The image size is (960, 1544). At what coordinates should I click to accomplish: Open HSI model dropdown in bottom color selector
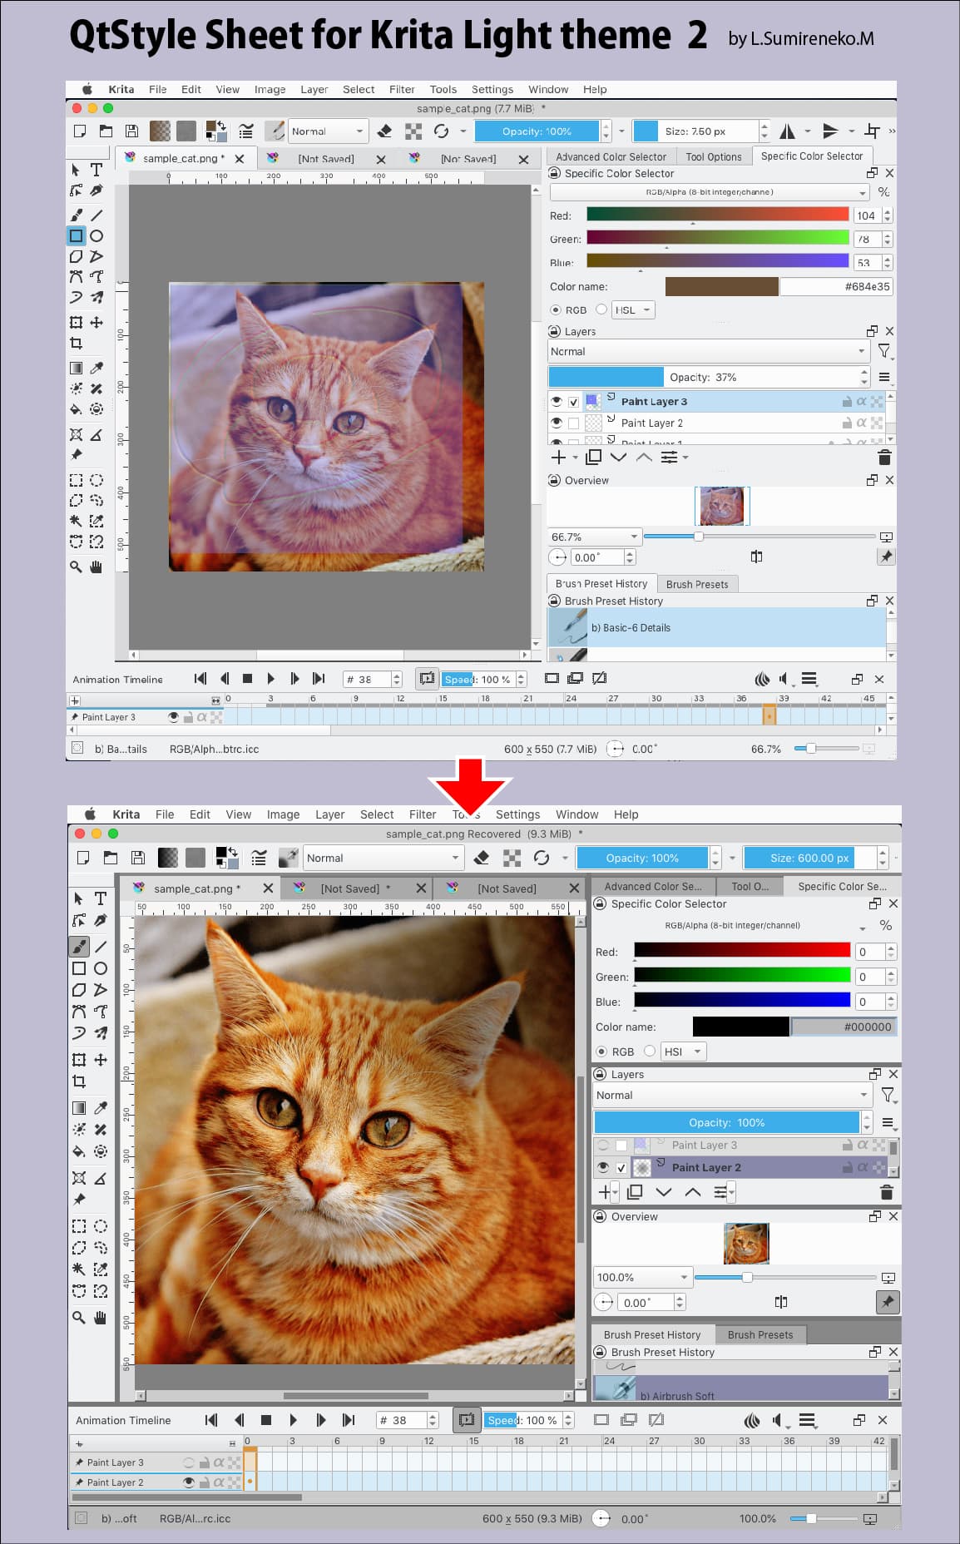pos(684,1051)
